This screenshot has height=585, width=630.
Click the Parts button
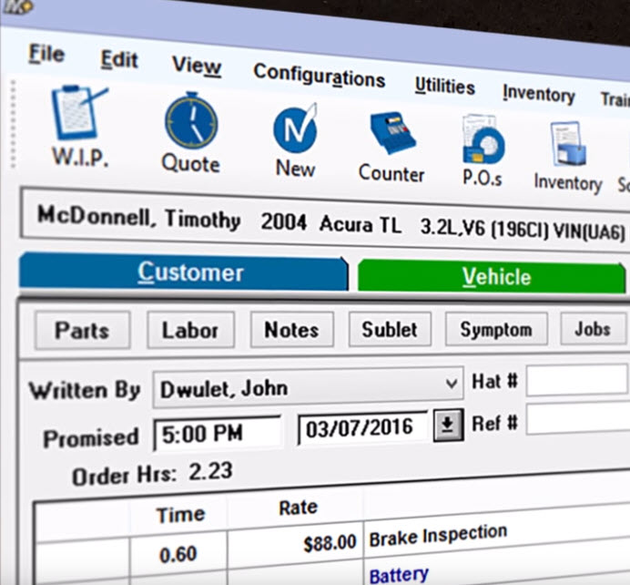tap(82, 329)
